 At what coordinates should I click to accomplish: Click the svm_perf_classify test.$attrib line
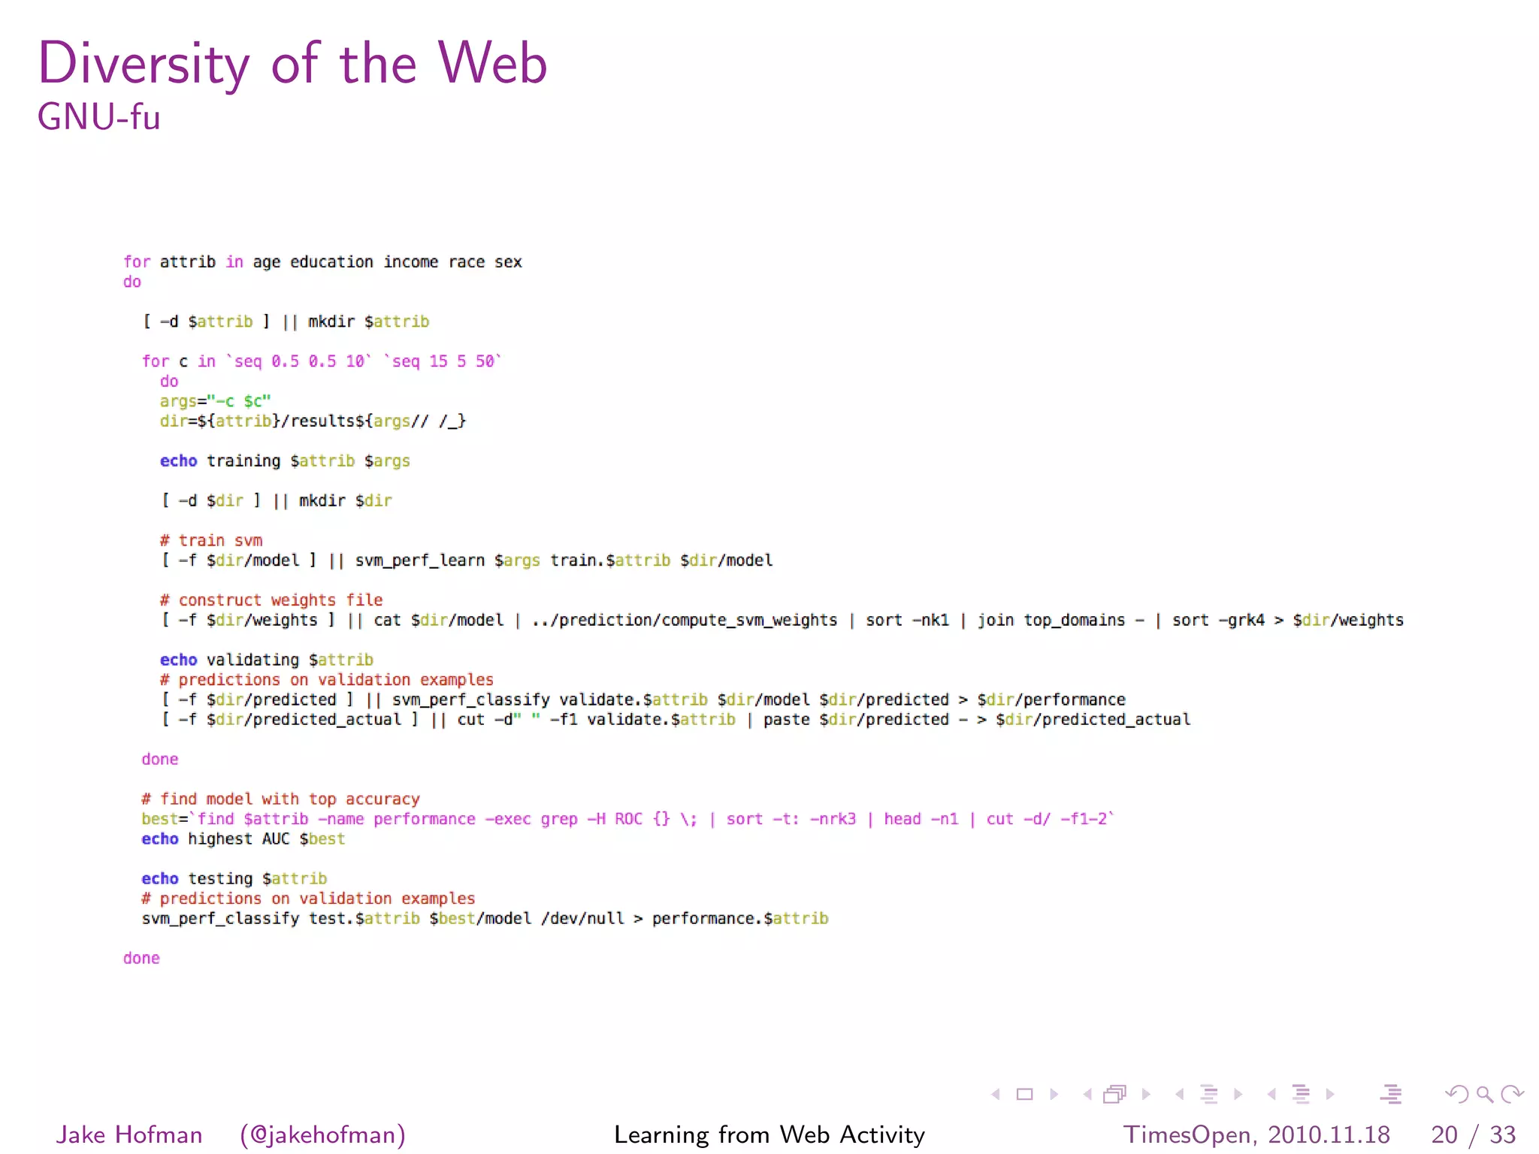(x=485, y=918)
